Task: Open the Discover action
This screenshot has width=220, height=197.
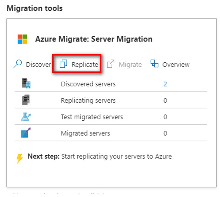Action: coord(39,65)
